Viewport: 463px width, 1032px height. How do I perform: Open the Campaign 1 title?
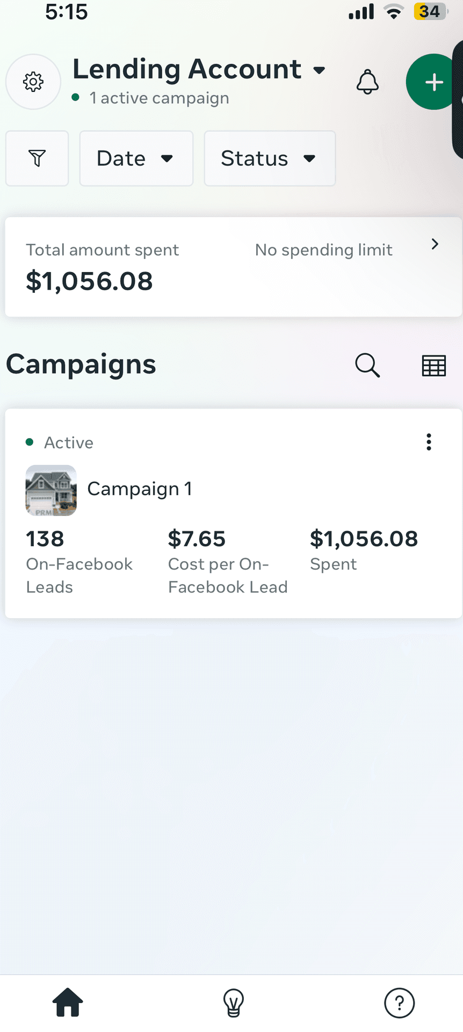pyautogui.click(x=140, y=489)
